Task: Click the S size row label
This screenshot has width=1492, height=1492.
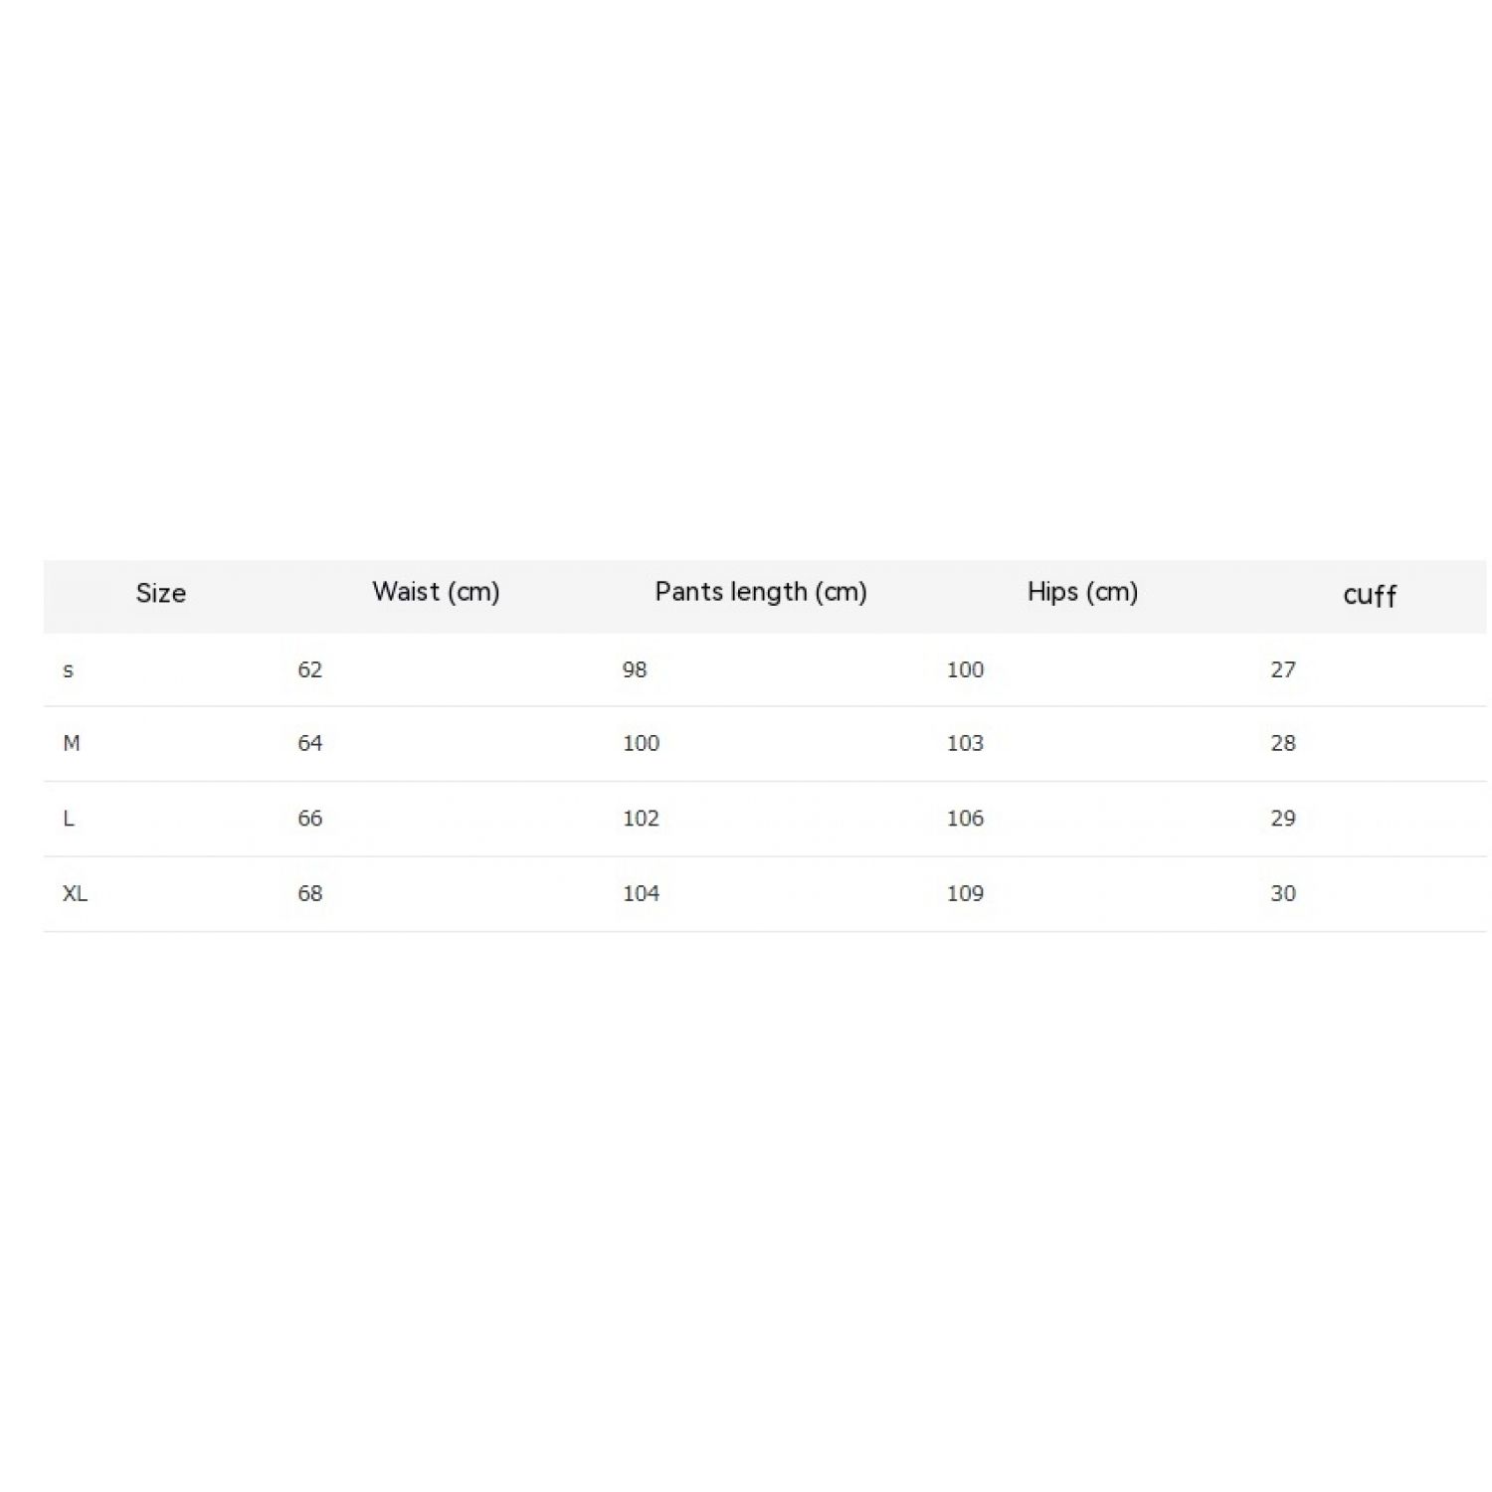Action: (x=69, y=670)
